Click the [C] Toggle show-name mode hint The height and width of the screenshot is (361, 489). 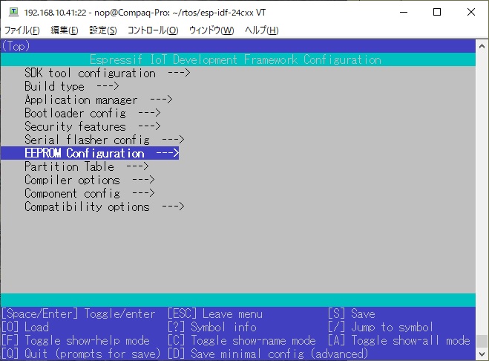242,341
